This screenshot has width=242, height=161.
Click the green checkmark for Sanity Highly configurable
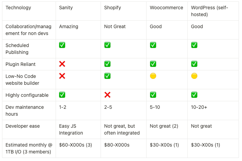(x=62, y=95)
